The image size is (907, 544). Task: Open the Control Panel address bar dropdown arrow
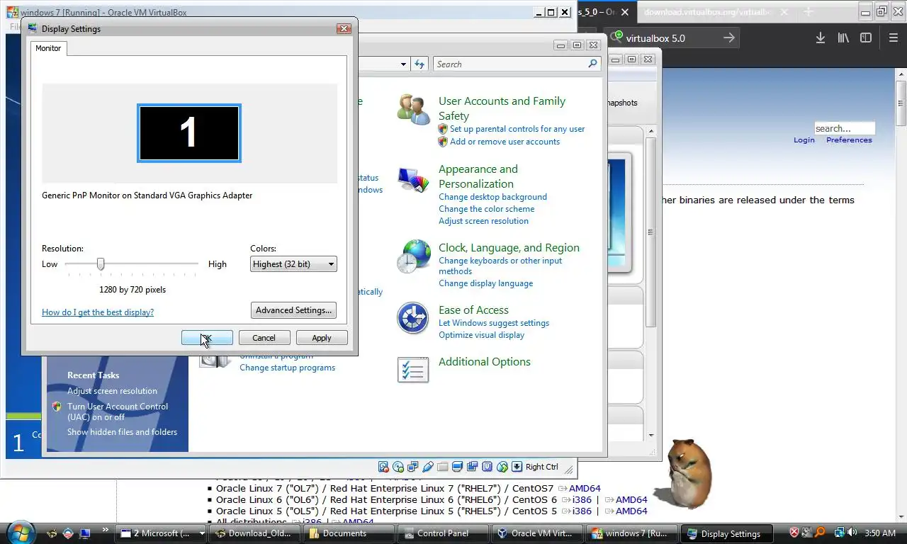pyautogui.click(x=403, y=64)
